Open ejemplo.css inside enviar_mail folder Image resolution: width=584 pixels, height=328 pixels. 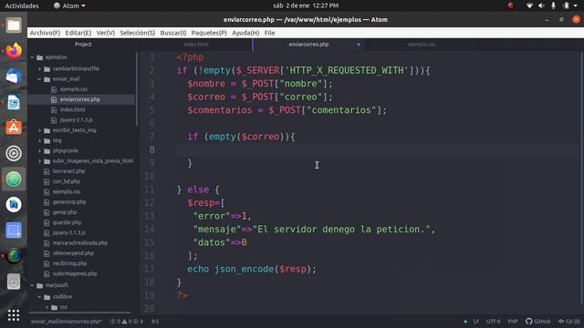(x=74, y=89)
